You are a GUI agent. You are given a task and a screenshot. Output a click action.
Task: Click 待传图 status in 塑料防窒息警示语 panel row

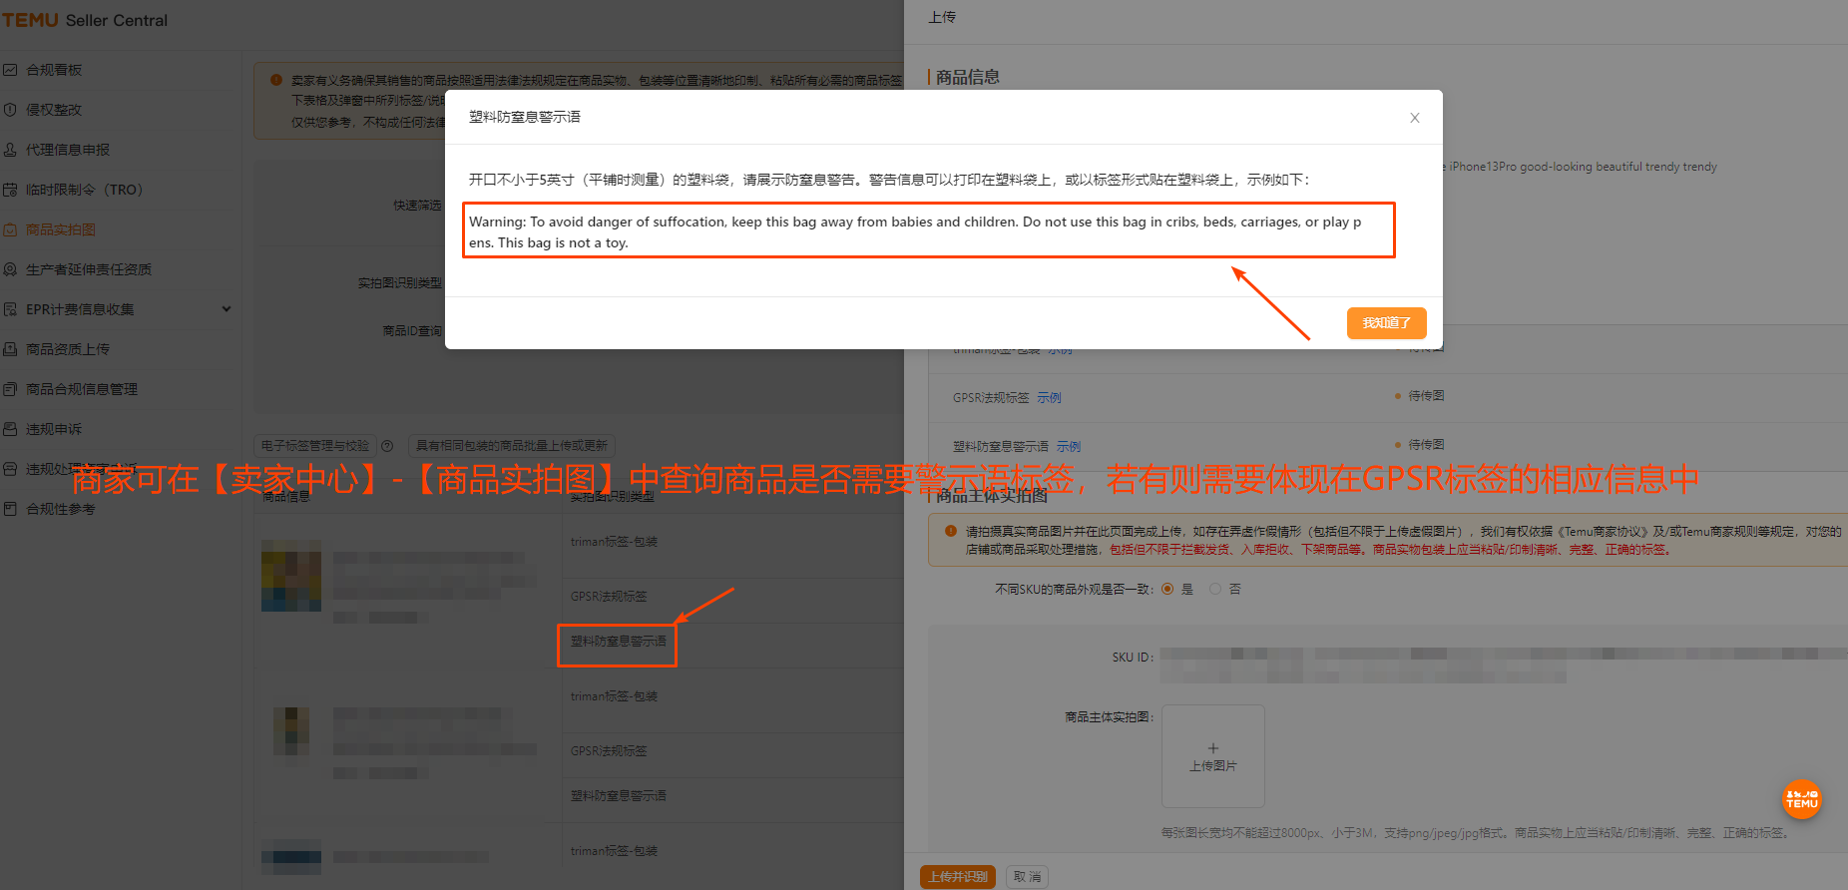click(x=1426, y=445)
